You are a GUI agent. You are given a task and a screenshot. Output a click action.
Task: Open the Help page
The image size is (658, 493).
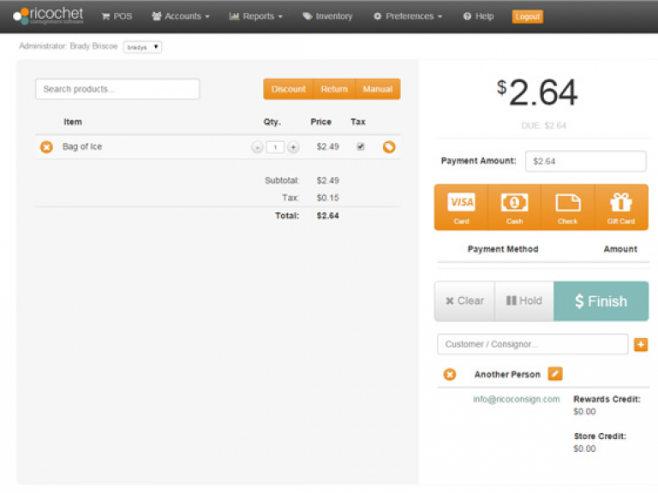pos(478,16)
